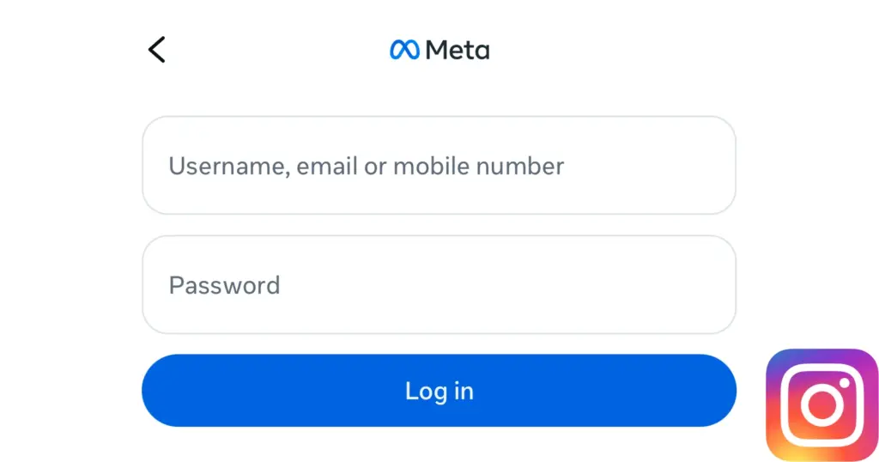Tap the Meta logo in header
This screenshot has height=462, width=879.
tap(439, 50)
